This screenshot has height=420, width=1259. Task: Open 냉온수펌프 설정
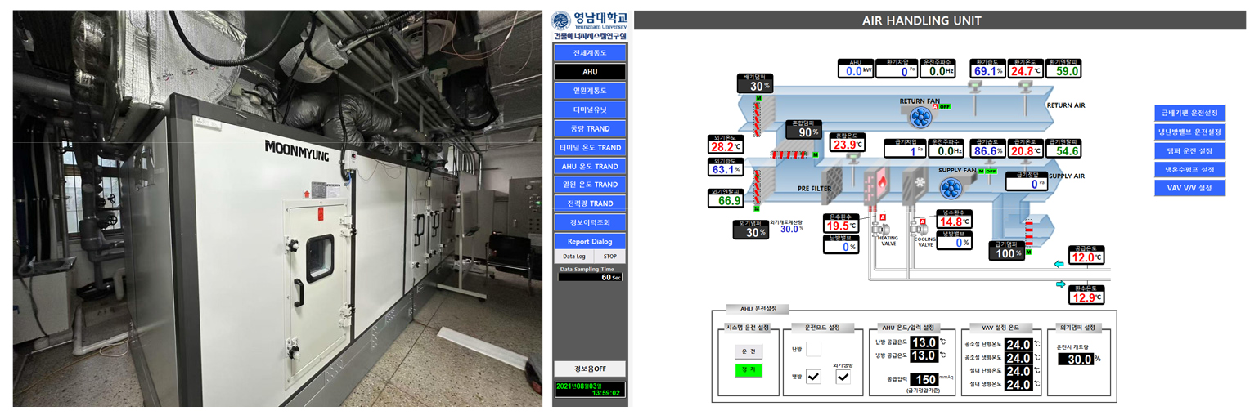[x=1189, y=169]
